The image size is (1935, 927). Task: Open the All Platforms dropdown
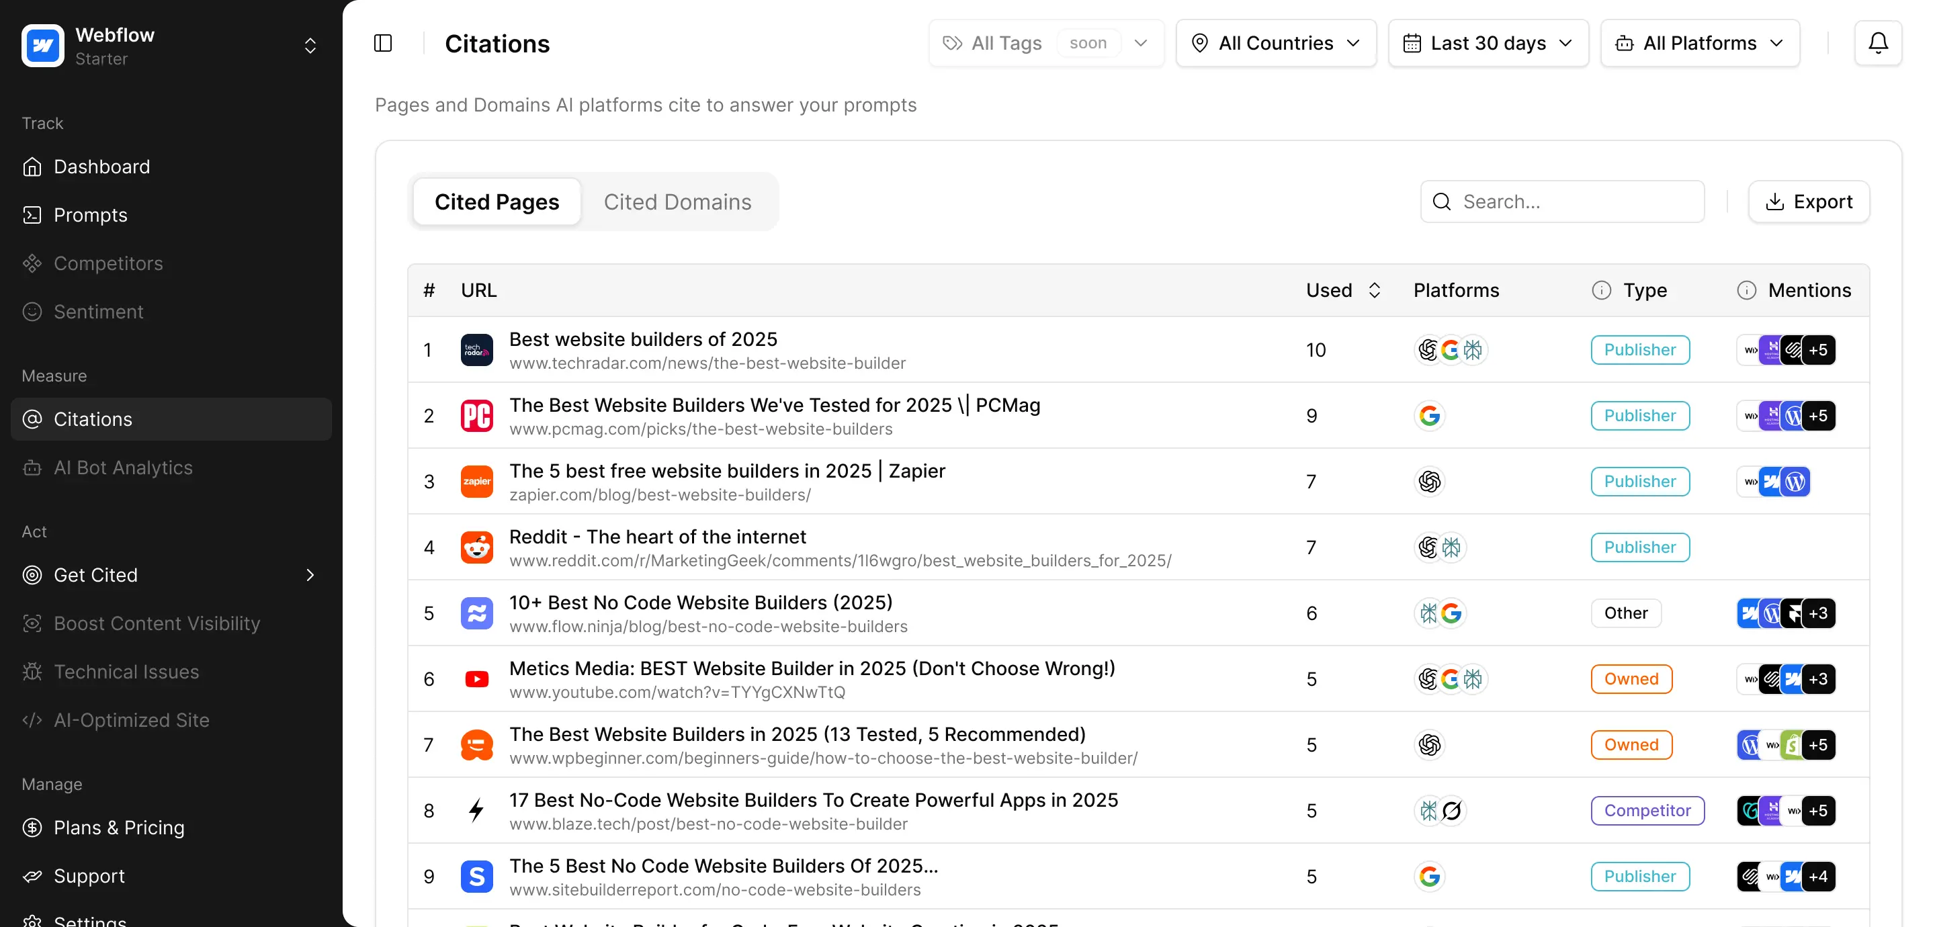tap(1699, 43)
